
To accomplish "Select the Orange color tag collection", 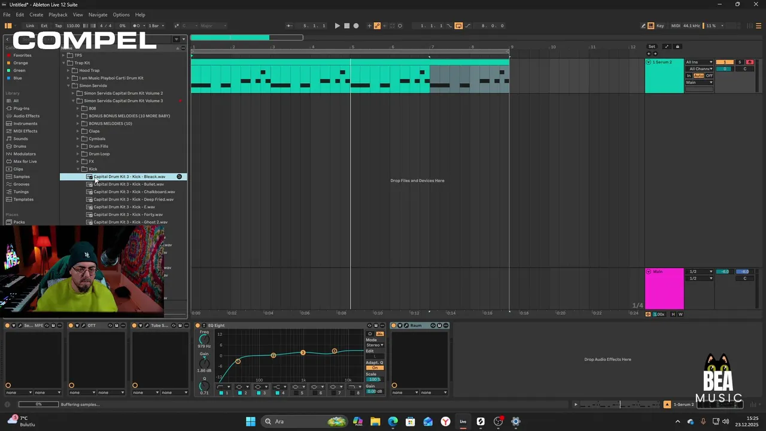I will [20, 63].
